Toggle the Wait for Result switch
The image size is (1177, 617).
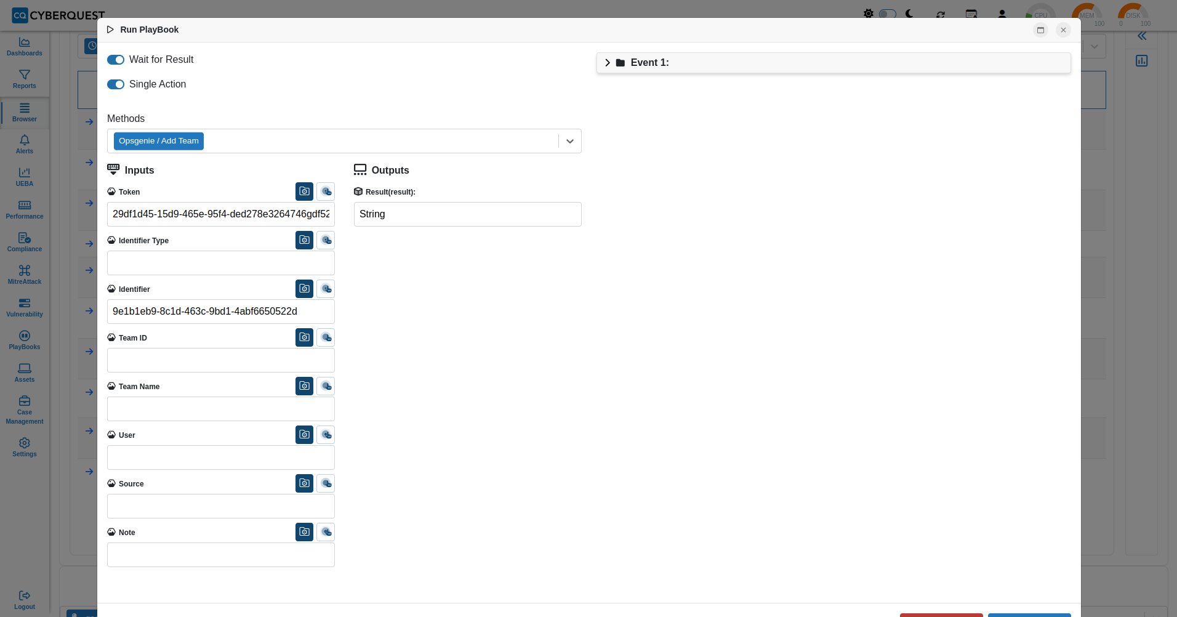(116, 60)
